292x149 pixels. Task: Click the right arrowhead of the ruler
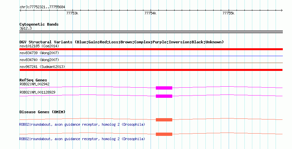click(282, 11)
